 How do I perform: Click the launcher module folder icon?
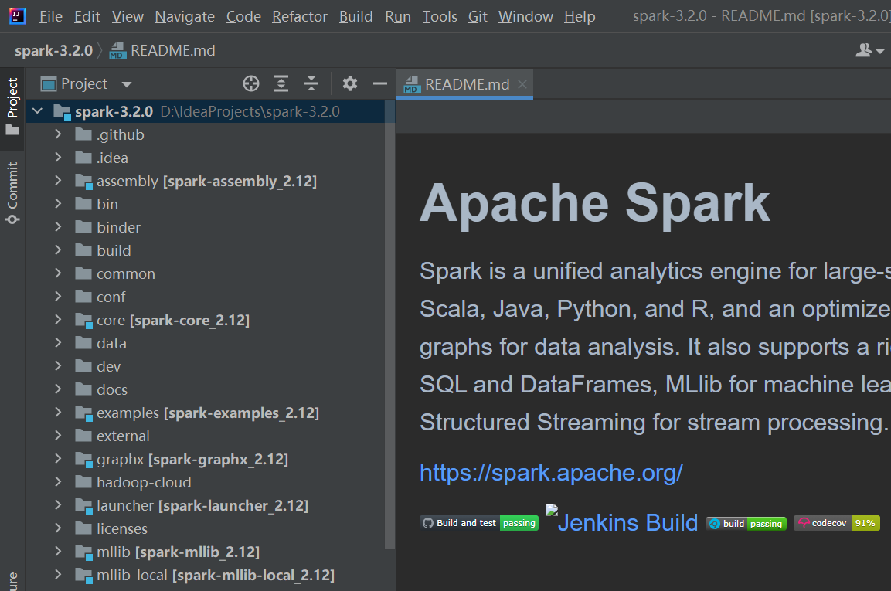[x=83, y=506]
